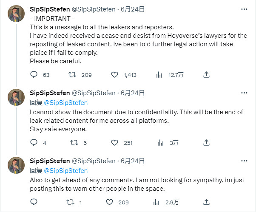This screenshot has height=212, width=256.
Task: View analytics for tweet with 12.7万 views
Action: click(160, 75)
